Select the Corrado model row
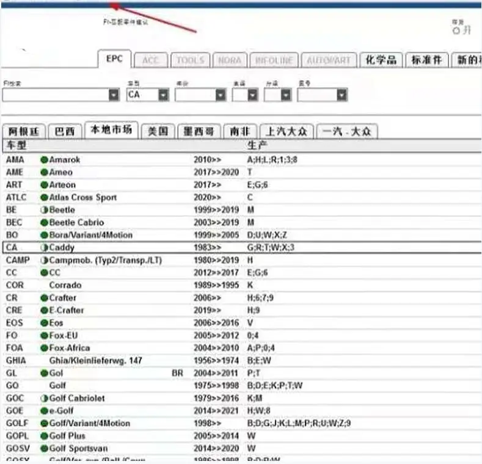 (242, 285)
